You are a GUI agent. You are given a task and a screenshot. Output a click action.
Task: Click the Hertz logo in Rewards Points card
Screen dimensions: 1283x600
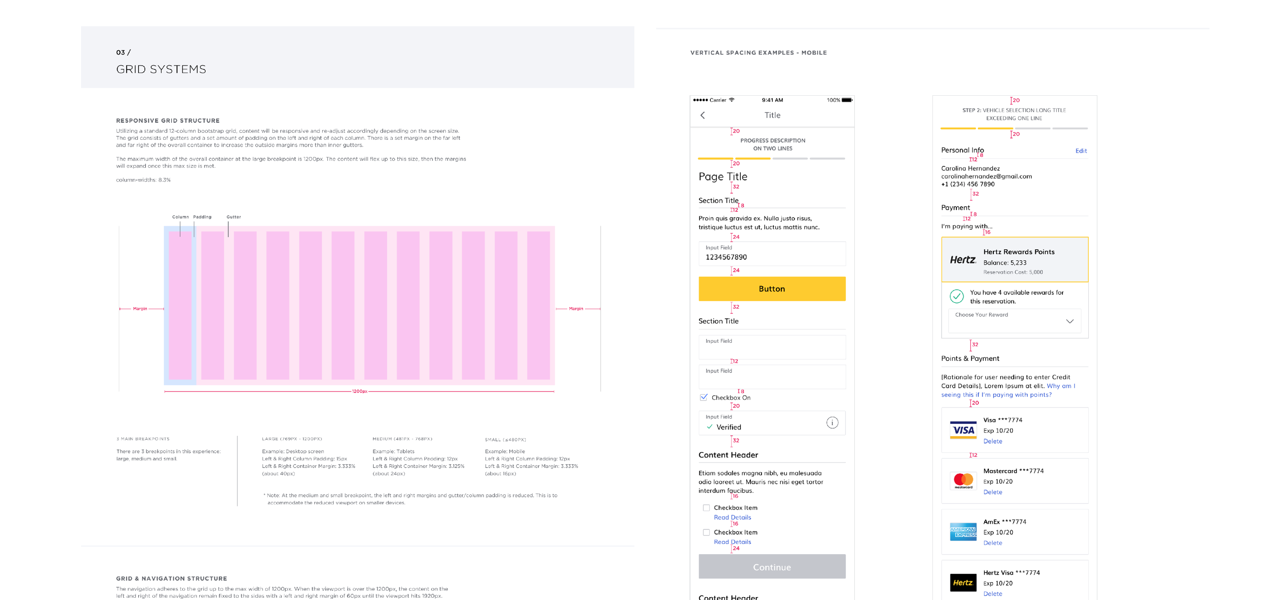962,259
